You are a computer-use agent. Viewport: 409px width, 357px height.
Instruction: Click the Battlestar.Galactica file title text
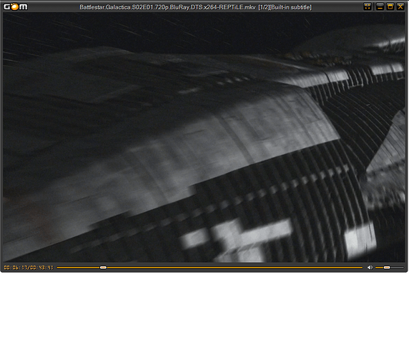167,7
